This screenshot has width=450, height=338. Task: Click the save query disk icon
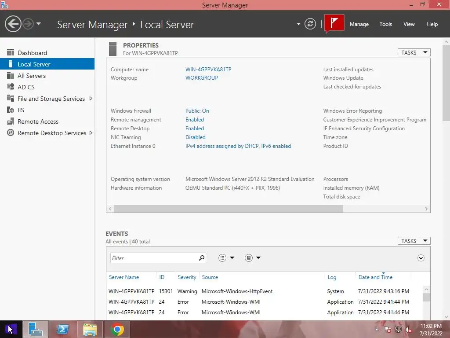click(x=249, y=258)
